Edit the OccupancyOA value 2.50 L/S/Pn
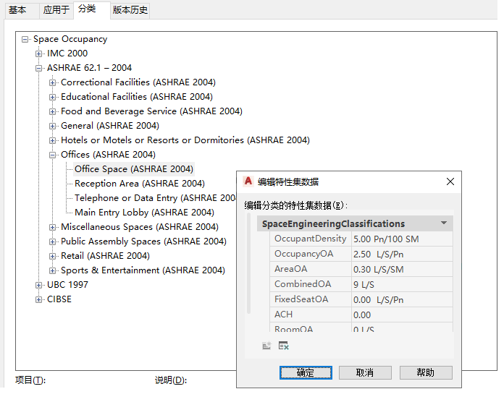Screen dimensions: 504x402 point(402,254)
